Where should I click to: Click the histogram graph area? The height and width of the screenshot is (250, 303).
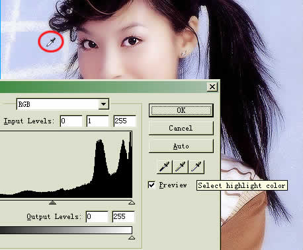coord(66,164)
